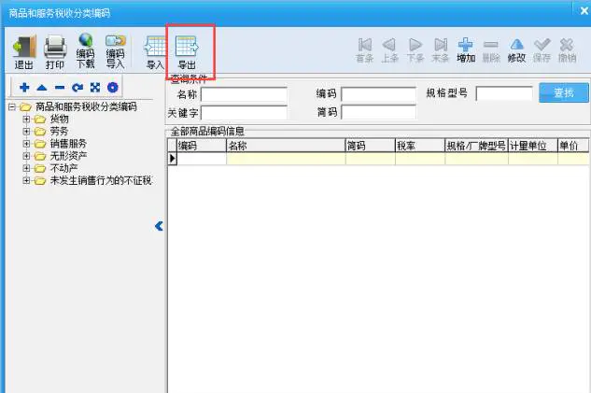Click the 名称 (Name) search input field

244,94
